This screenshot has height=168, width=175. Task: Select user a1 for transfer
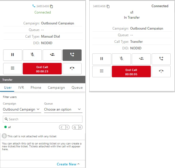pyautogui.click(x=10, y=127)
